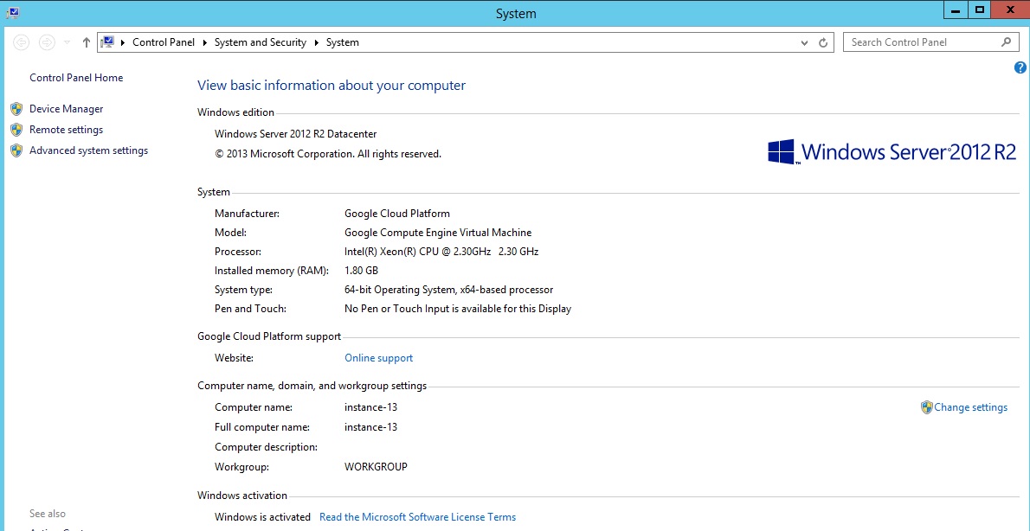Select System in the breadcrumb
The image size is (1030, 531).
coord(342,42)
